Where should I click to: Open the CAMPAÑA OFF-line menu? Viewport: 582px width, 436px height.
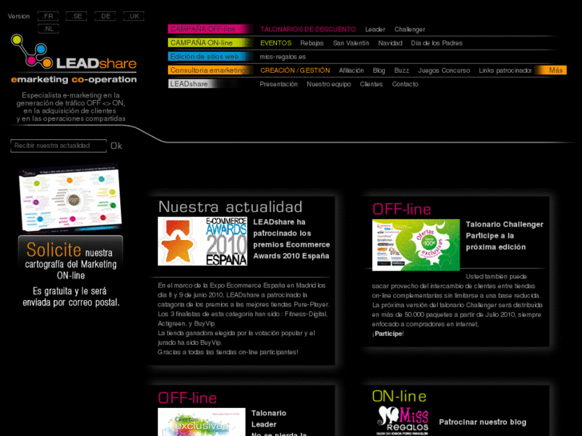click(x=210, y=29)
